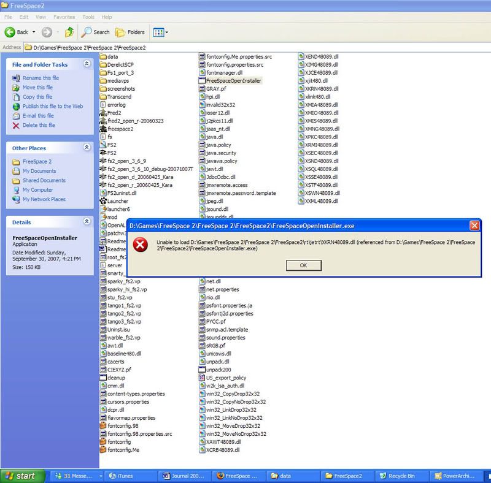Go up one folder level icon
491x483 pixels.
[x=69, y=32]
